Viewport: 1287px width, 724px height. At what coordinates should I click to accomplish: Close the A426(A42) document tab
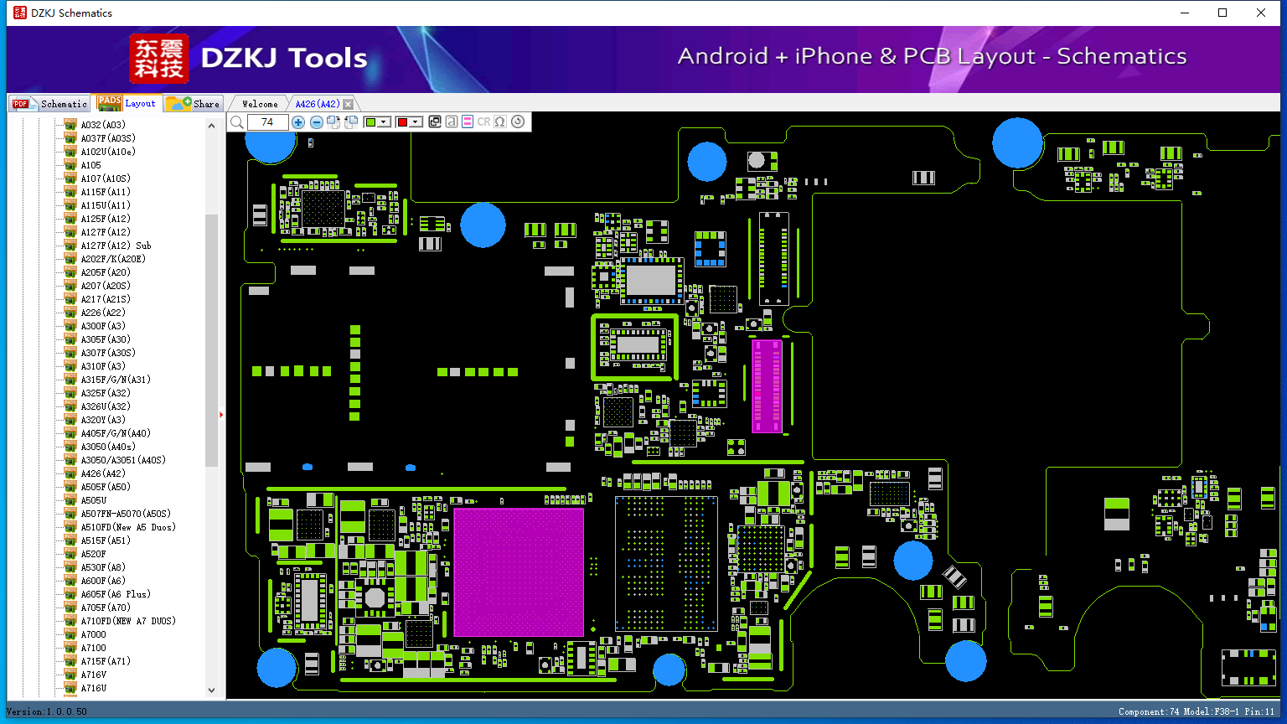(x=348, y=103)
